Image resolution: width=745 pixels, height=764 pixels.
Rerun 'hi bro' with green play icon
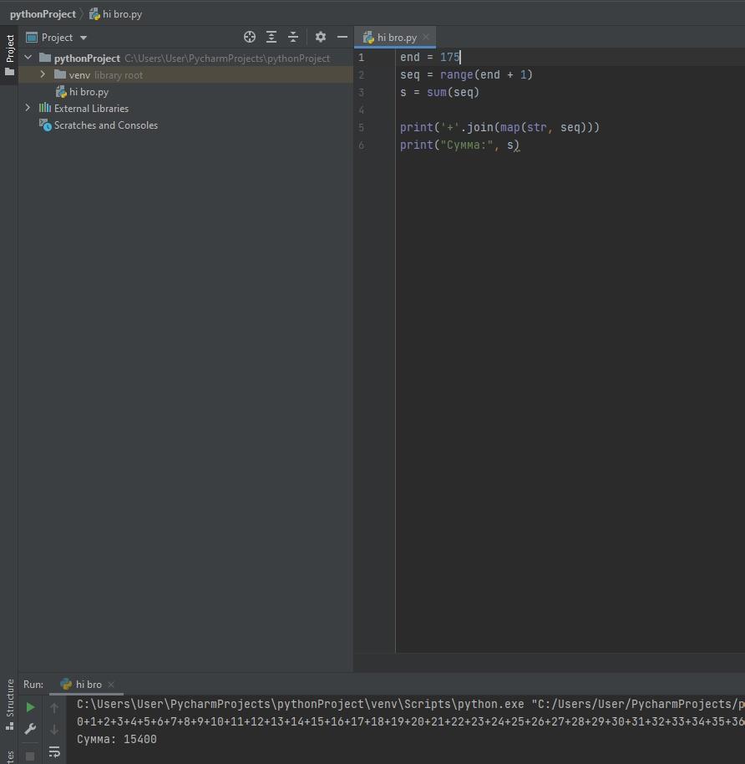click(x=31, y=707)
